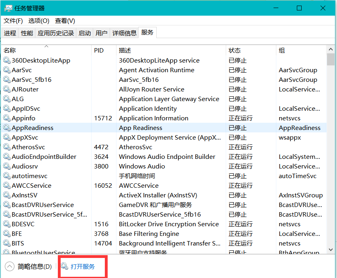337x278 pixels.
Task: Sort by the PID column header
Action: [104, 50]
